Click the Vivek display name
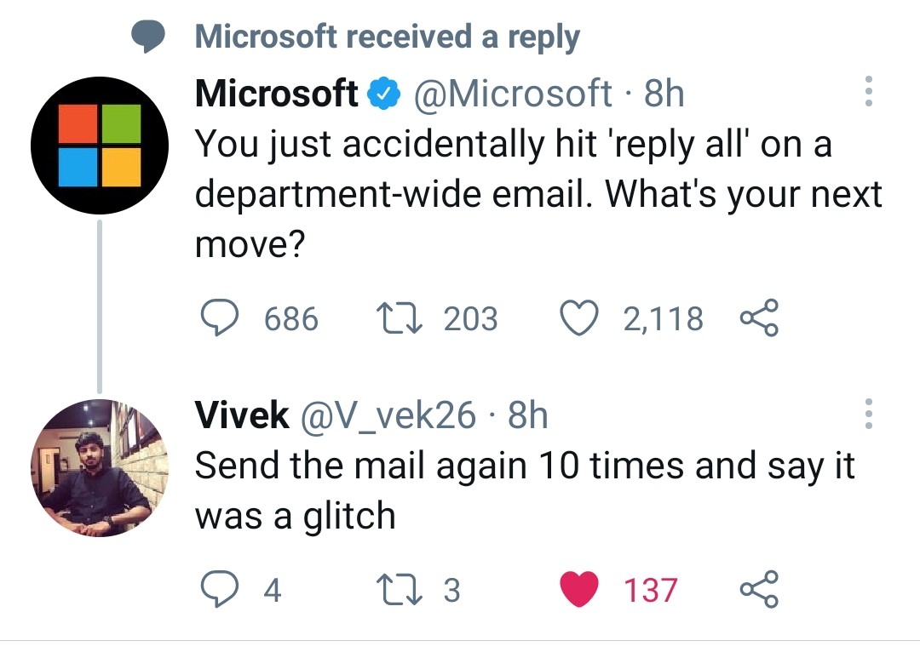 [242, 415]
